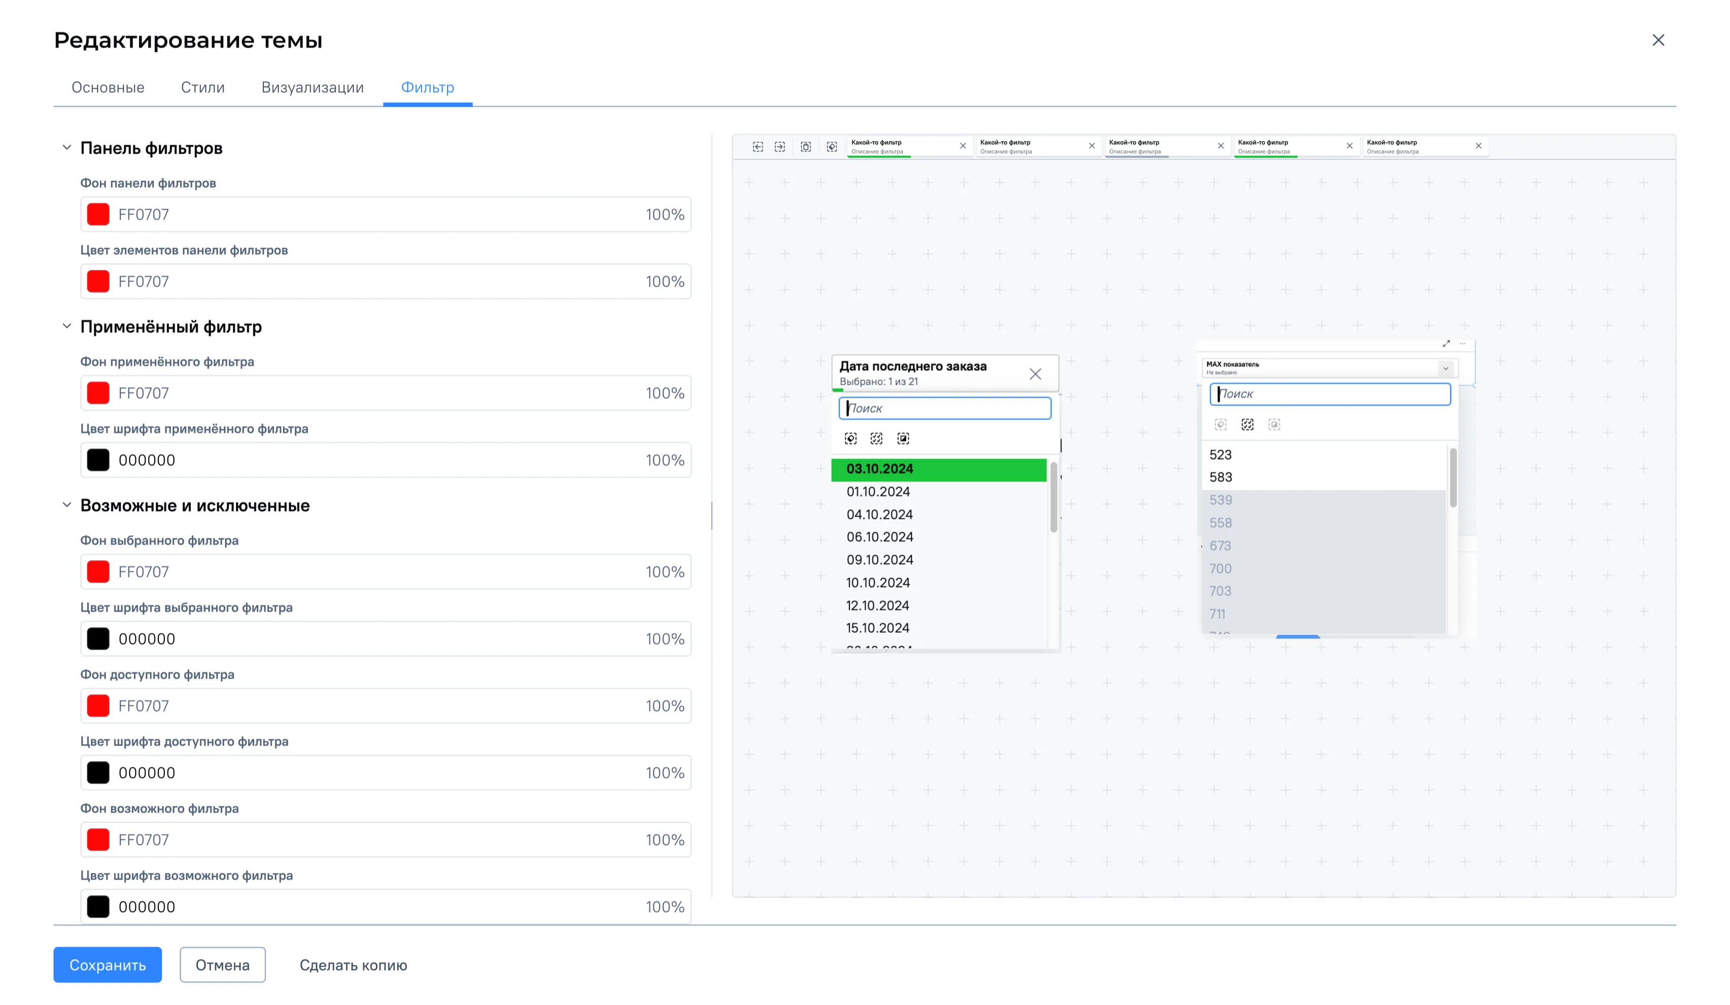Viewport: 1730px width, 1005px height.
Task: Click invert-selection icon under the date filter search
Action: (x=904, y=439)
